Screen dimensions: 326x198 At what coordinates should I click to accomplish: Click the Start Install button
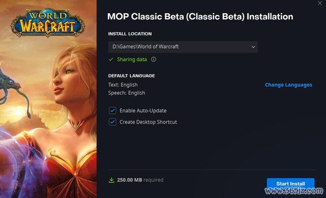coord(290,184)
